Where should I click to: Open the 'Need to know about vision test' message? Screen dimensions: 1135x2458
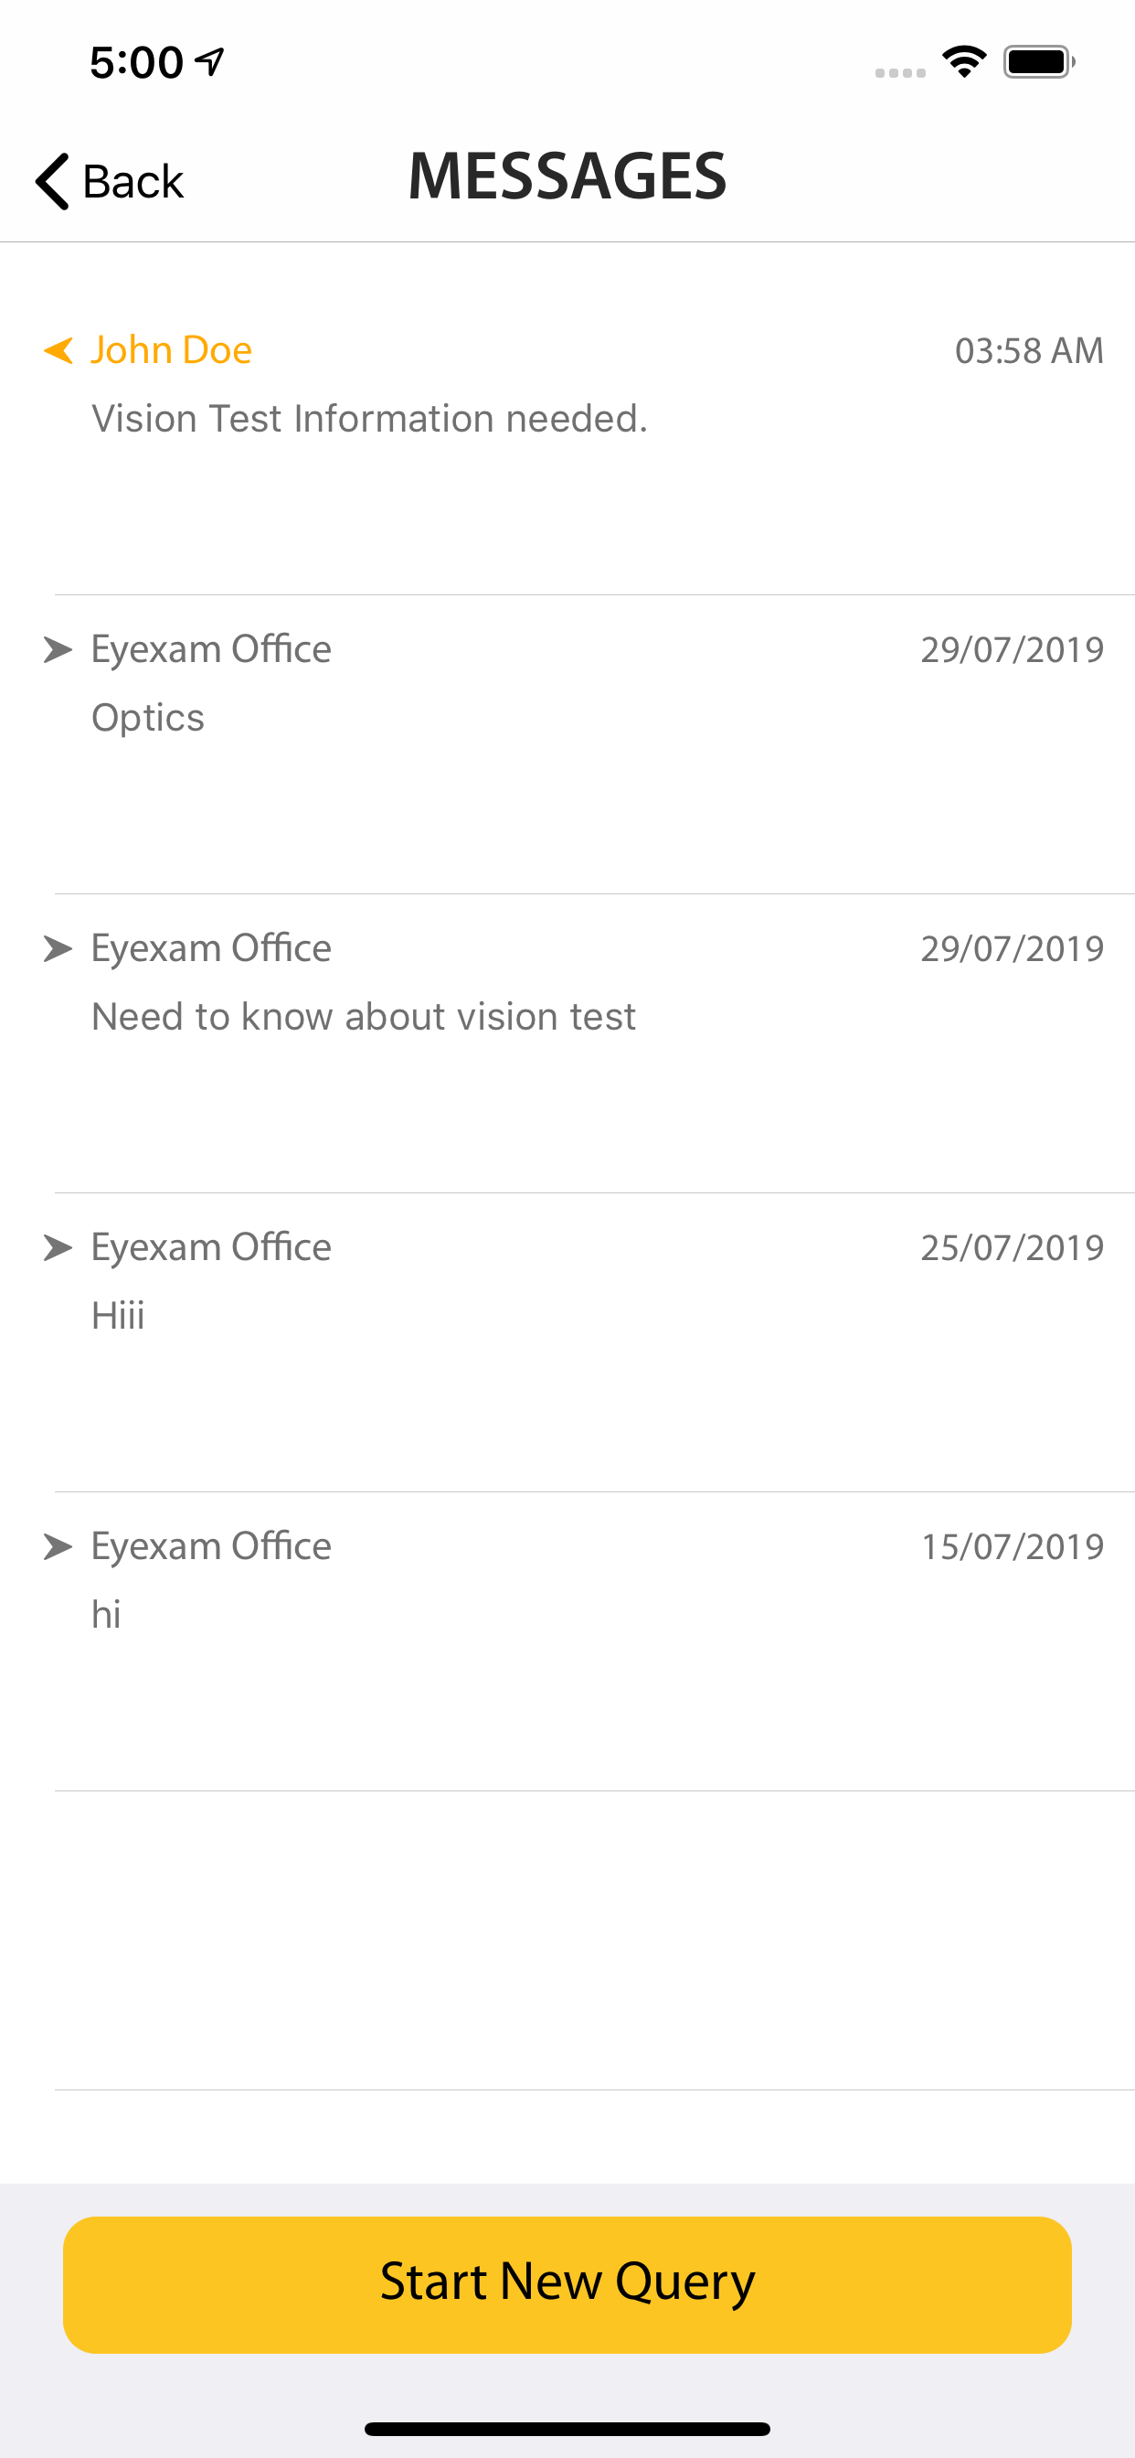pos(364,1016)
